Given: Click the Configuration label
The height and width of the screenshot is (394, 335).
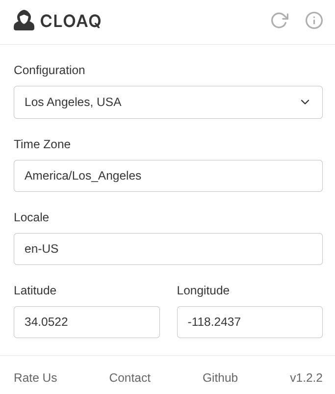Looking at the screenshot, I should (x=49, y=70).
